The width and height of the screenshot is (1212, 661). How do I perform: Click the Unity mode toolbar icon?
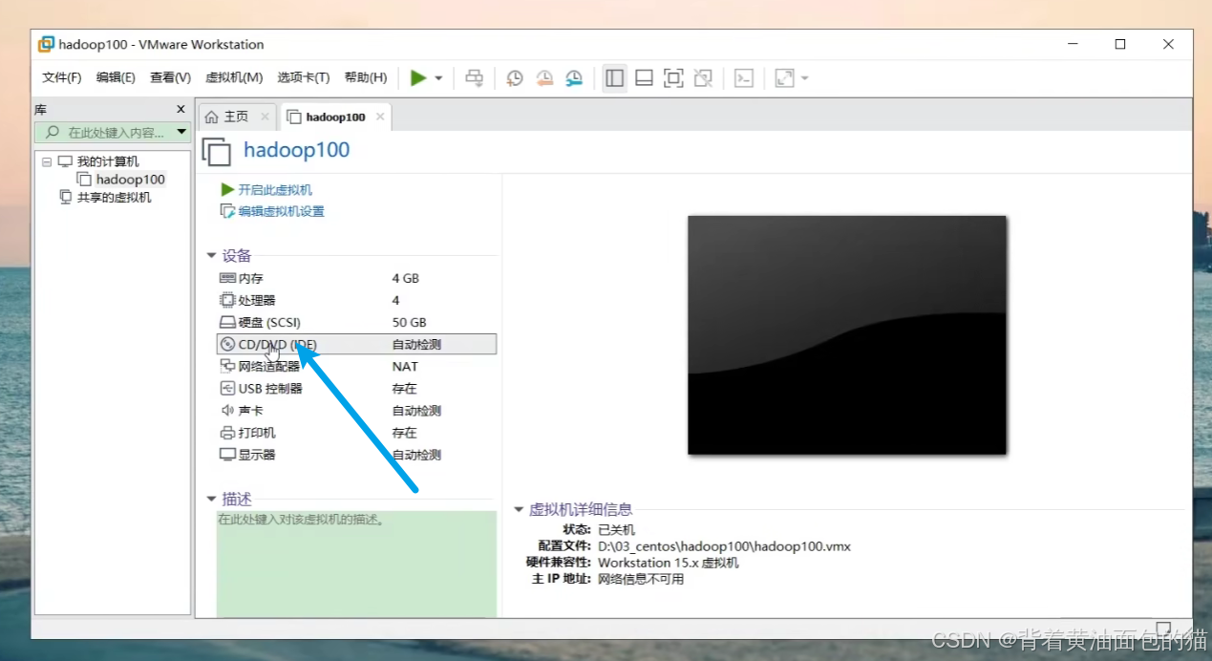coord(703,78)
